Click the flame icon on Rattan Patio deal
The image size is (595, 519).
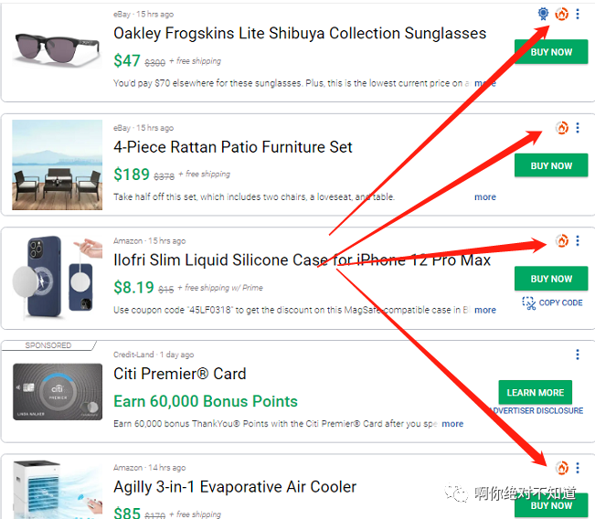[x=562, y=128]
